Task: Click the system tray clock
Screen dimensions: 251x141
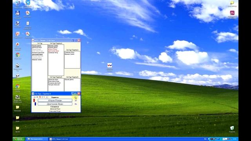Action: [235, 139]
